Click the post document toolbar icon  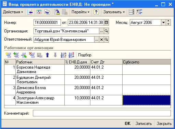click(x=57, y=12)
